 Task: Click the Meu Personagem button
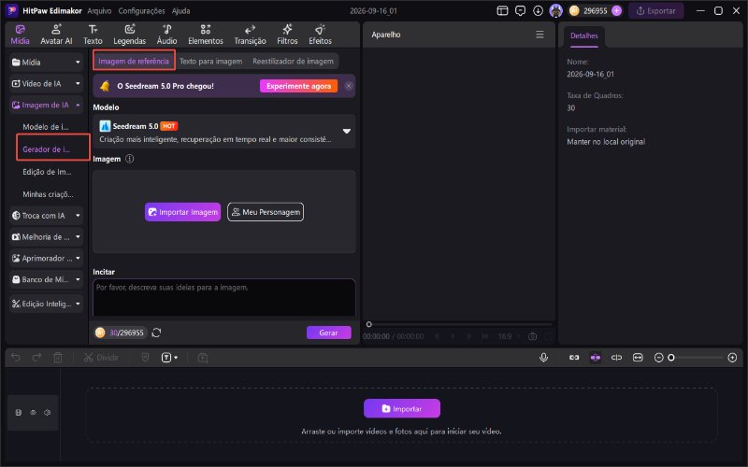[x=266, y=212]
